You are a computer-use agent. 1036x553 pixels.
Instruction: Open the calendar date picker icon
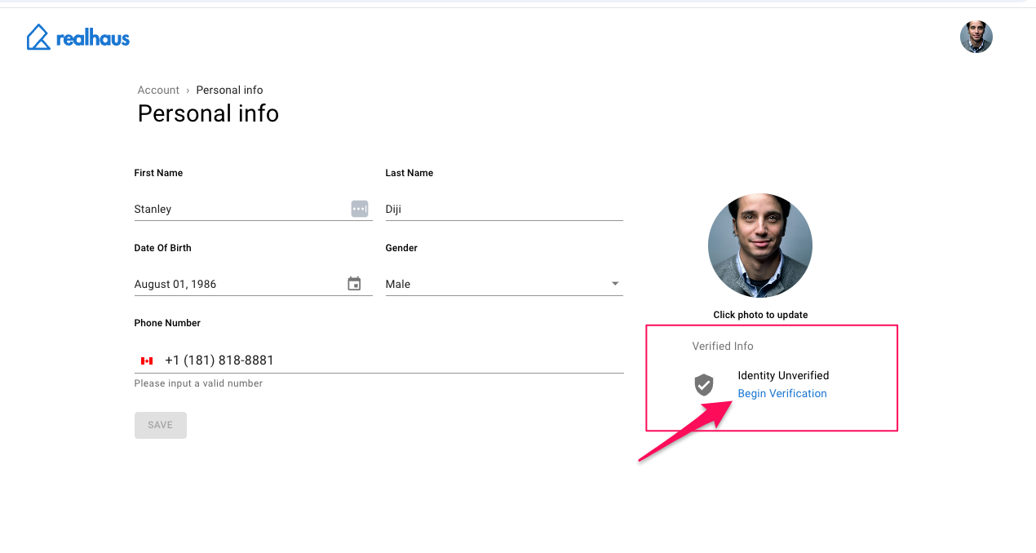[354, 284]
